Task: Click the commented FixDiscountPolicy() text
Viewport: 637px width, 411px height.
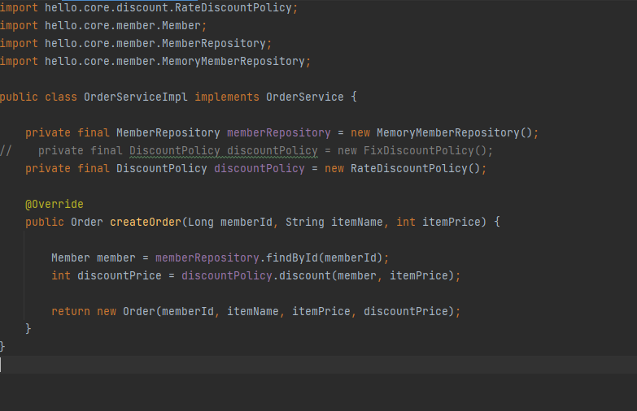Action: coord(425,150)
